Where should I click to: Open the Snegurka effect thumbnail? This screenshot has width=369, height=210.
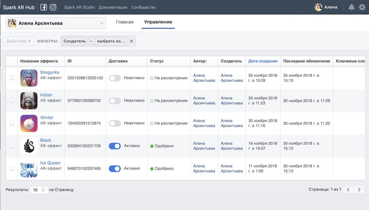(29, 78)
